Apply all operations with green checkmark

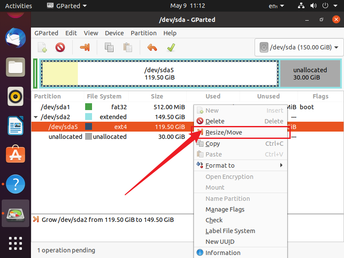(x=171, y=47)
